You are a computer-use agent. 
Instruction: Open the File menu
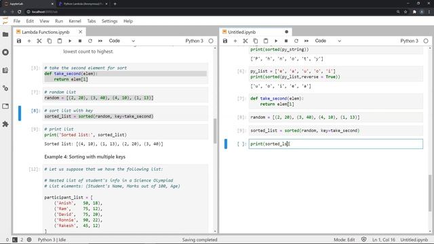point(17,21)
